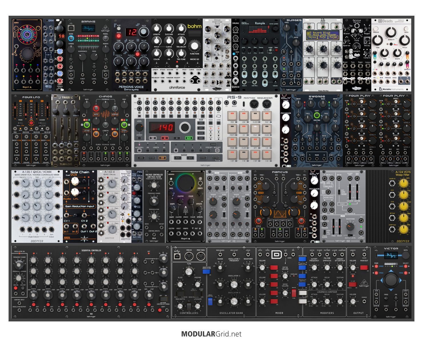The width and height of the screenshot is (423, 340).
Task: Click the MIDI IN port on RS-9
Action: coord(254,104)
